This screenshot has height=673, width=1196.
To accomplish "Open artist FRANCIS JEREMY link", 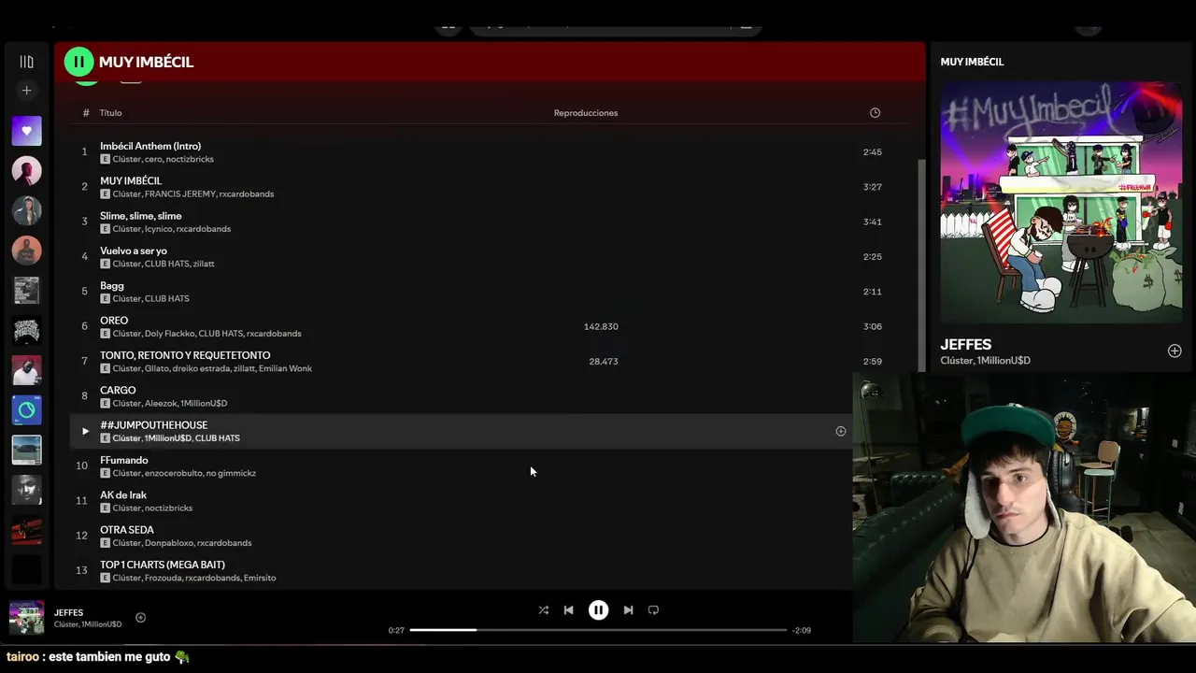I will (180, 194).
